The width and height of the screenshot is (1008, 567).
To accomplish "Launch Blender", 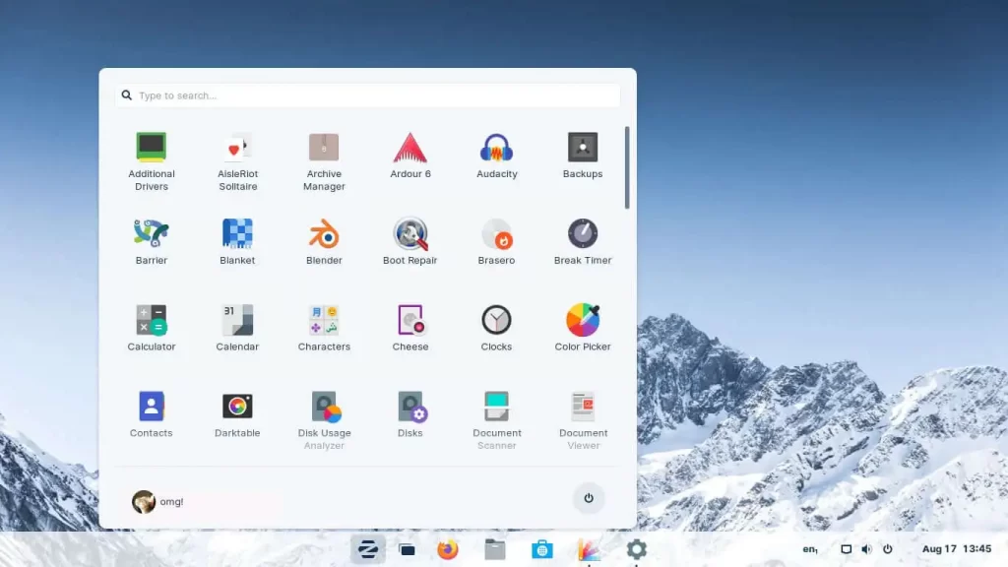I will tap(323, 242).
